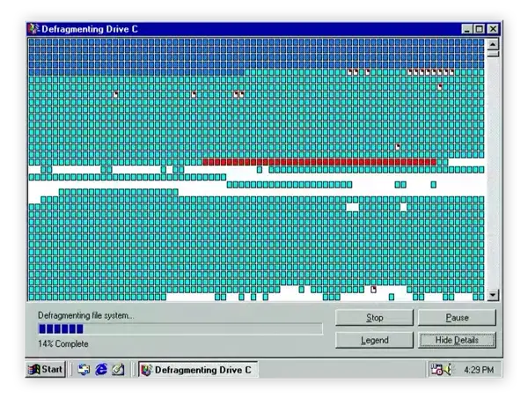The width and height of the screenshot is (528, 398).
Task: Click the red cluster row being written
Action: click(319, 162)
